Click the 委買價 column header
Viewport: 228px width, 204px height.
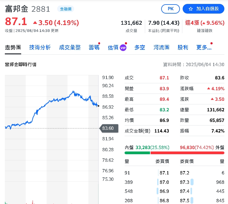click(x=162, y=161)
